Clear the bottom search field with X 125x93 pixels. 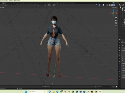[111, 87]
